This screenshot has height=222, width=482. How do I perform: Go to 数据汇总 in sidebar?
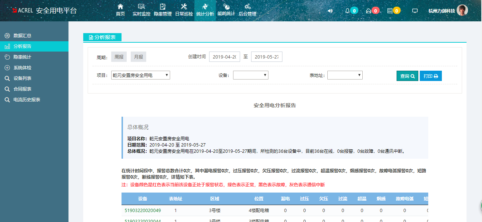22,36
